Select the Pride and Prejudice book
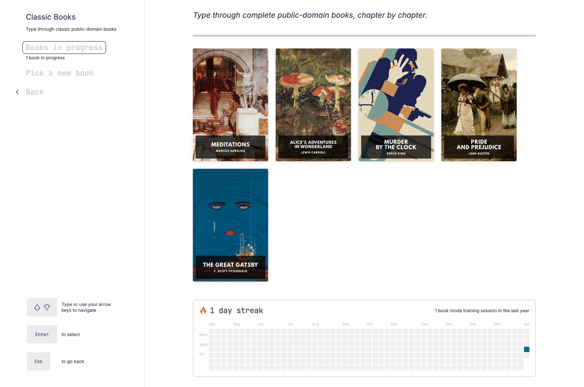This screenshot has width=584, height=387. pyautogui.click(x=479, y=105)
